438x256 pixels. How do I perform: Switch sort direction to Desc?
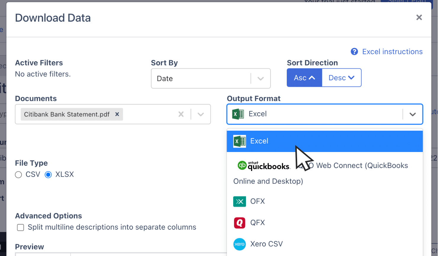(x=341, y=77)
